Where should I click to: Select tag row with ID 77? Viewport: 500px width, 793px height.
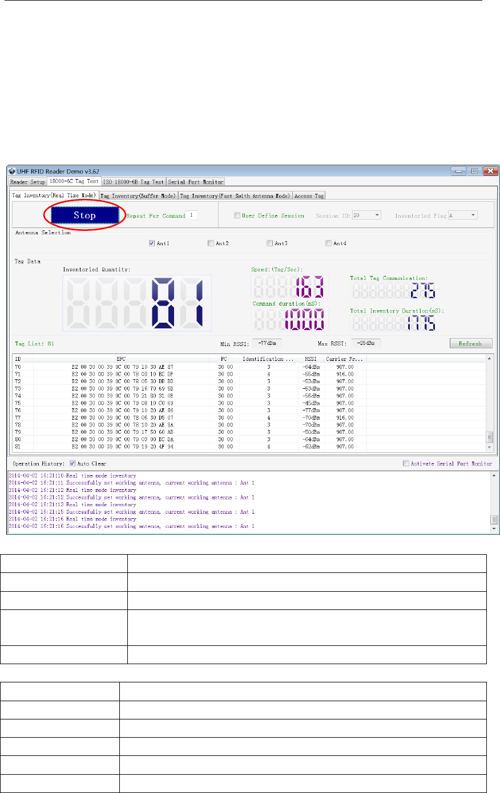click(249, 418)
